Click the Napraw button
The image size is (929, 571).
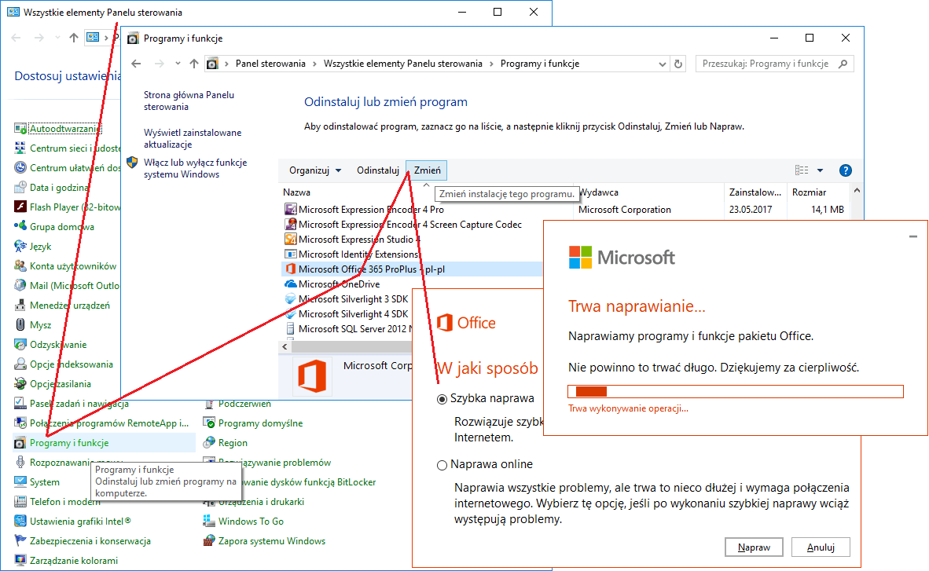tap(754, 547)
